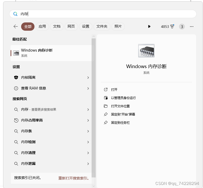203x188 pixels.
Task: Click the search magnifier icon in search box
Action: coord(15,14)
